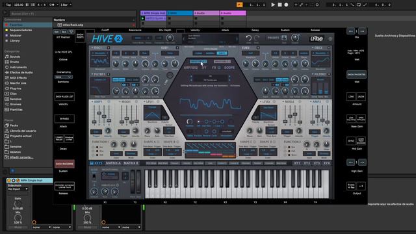Click the Hive save preset disk icon

(284, 38)
